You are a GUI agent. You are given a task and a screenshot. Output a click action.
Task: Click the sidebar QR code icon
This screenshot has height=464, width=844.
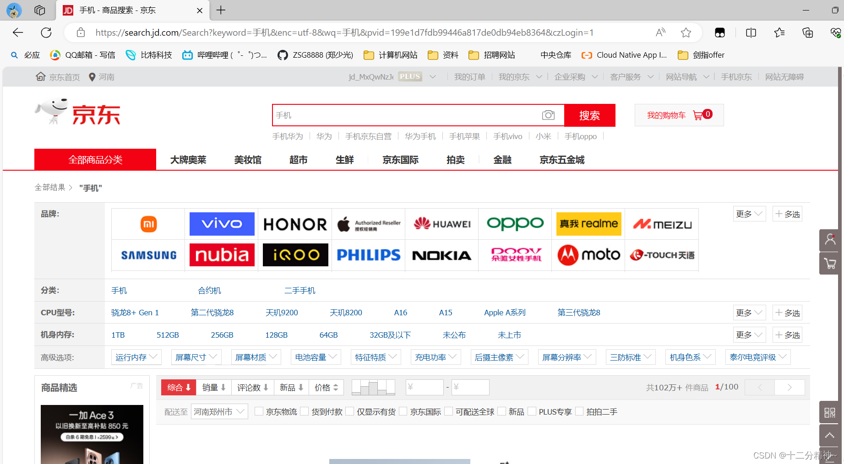pos(830,412)
